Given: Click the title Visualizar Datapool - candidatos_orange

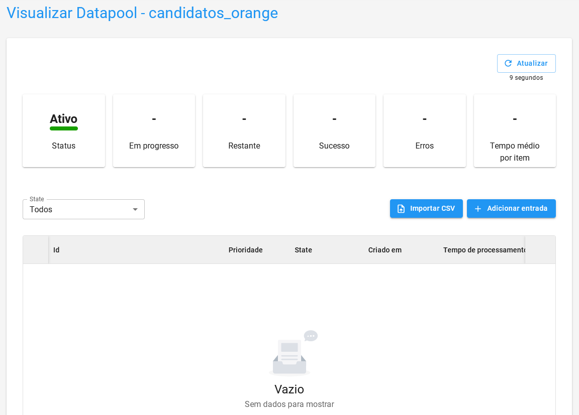Looking at the screenshot, I should click(141, 13).
